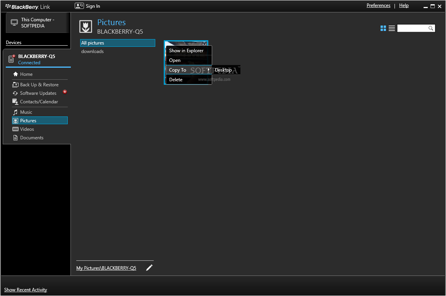The image size is (446, 296).
Task: Click the BLACKBERRY-Q5 device phone icon
Action: [12, 58]
